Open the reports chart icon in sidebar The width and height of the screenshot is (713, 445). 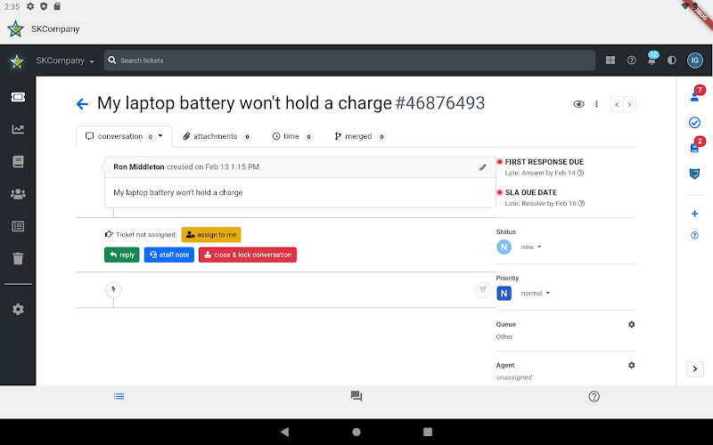point(18,129)
